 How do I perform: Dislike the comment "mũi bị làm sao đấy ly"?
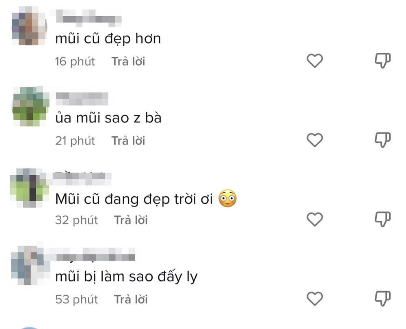(382, 299)
